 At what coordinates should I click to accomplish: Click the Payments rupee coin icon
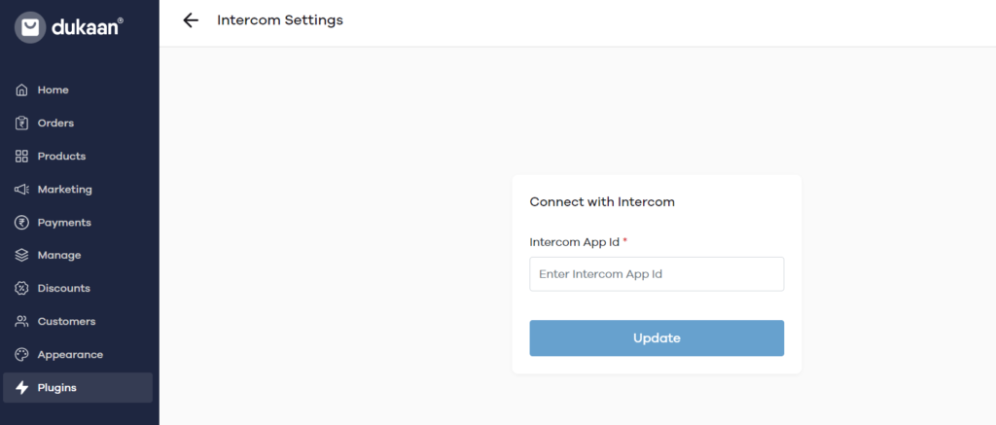21,223
